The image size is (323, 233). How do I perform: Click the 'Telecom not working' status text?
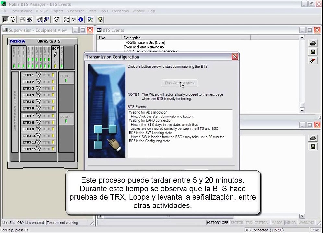point(62,223)
